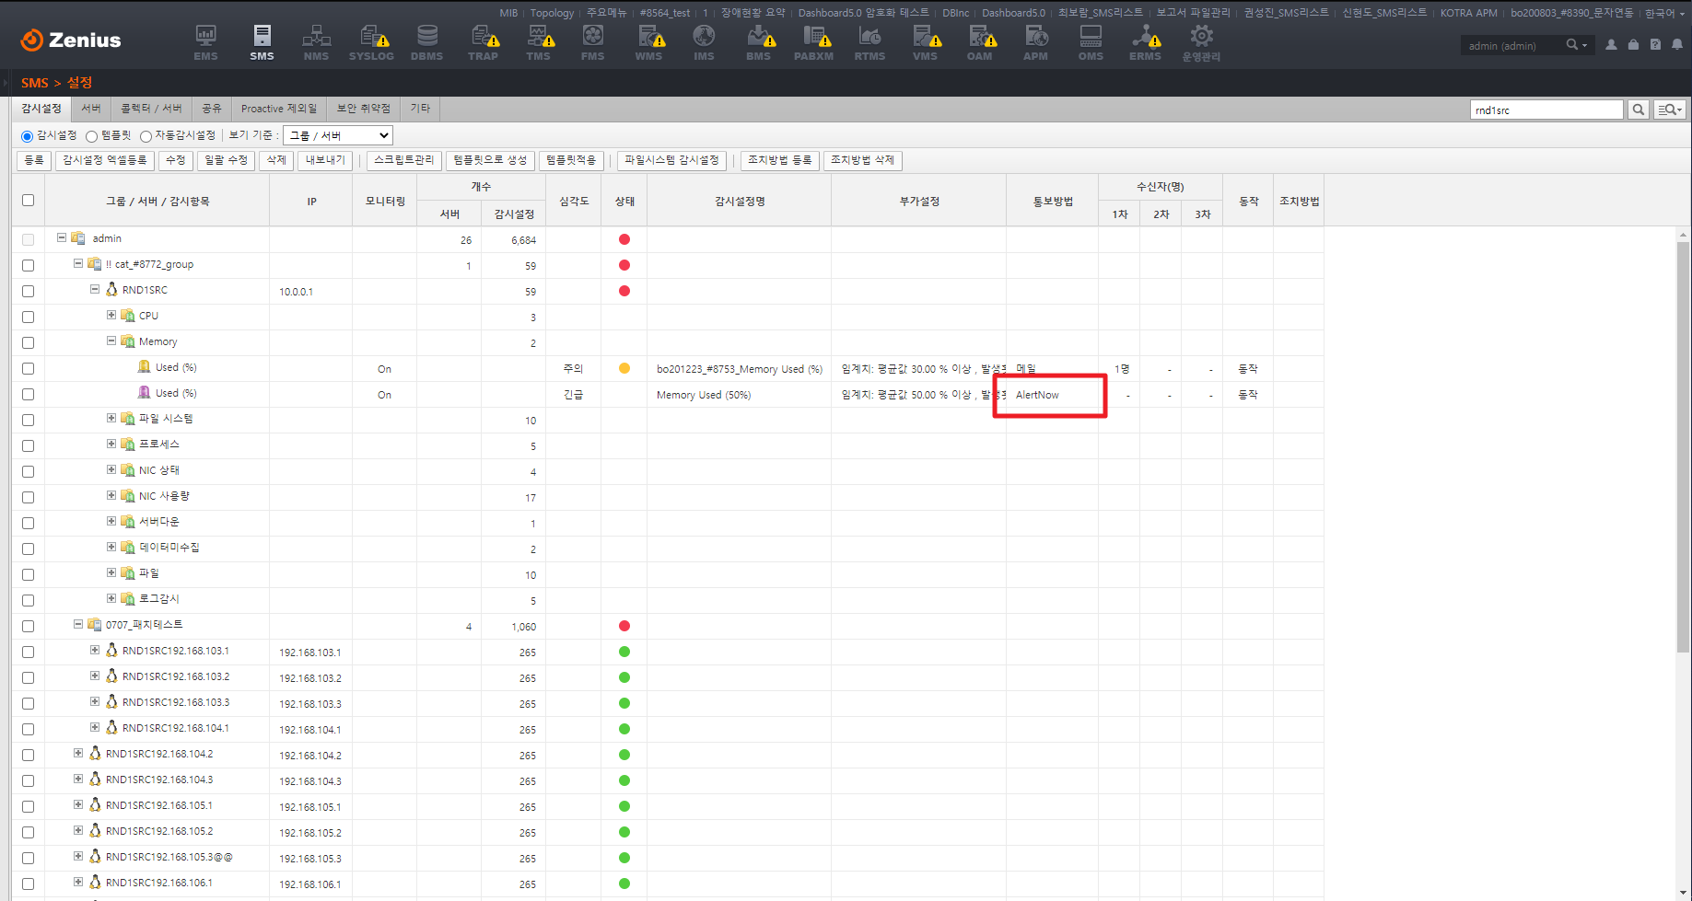Image resolution: width=1692 pixels, height=901 pixels.
Task: Check the box for the RND1SRC row
Action: click(x=28, y=291)
